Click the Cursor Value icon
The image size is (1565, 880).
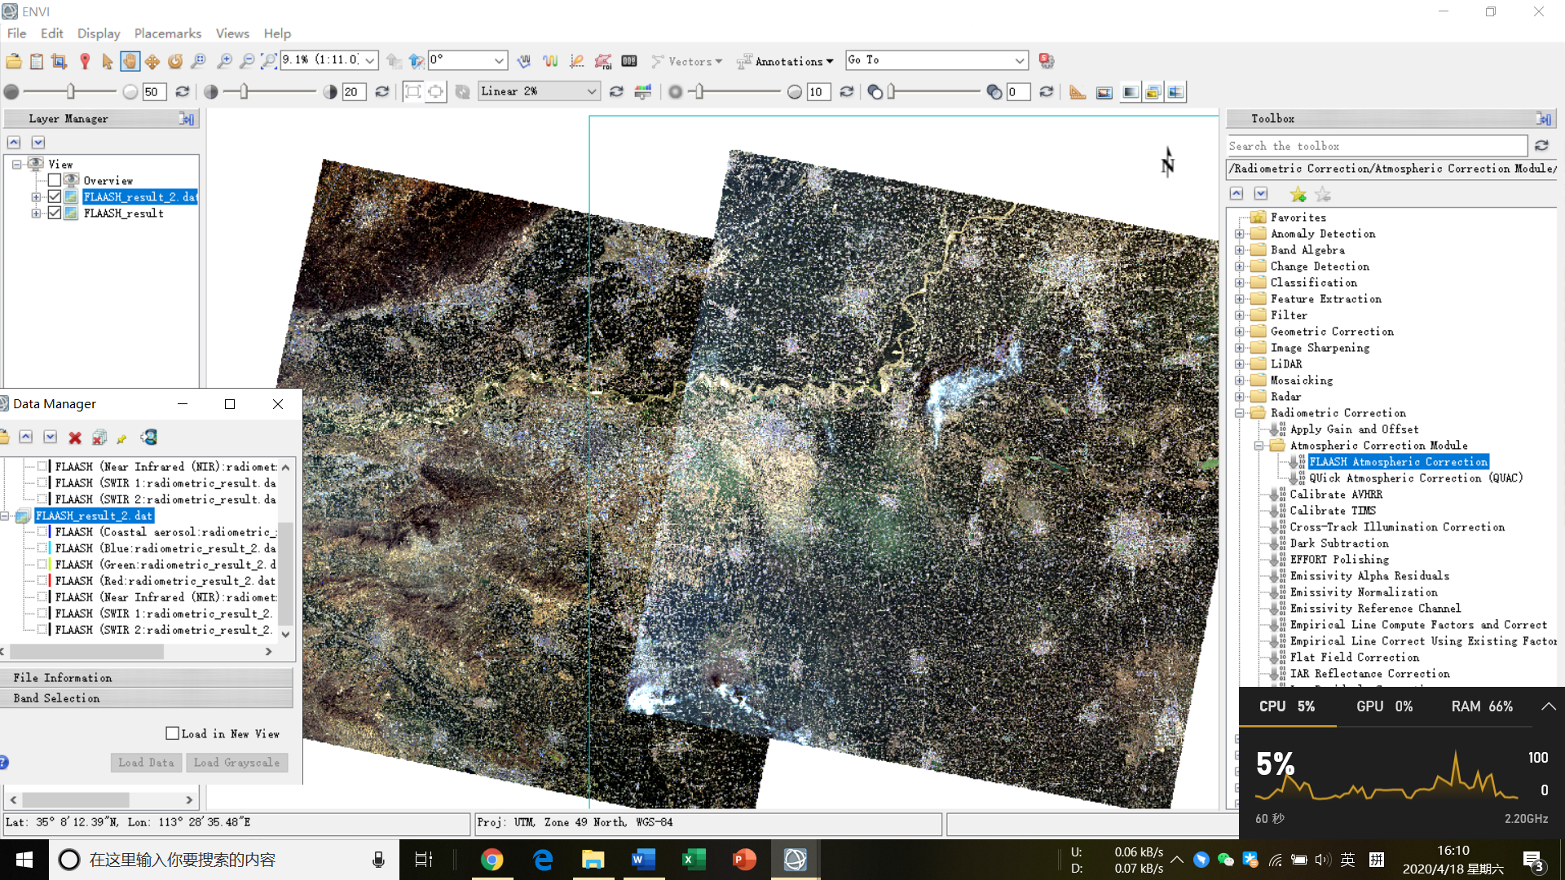pyautogui.click(x=630, y=61)
